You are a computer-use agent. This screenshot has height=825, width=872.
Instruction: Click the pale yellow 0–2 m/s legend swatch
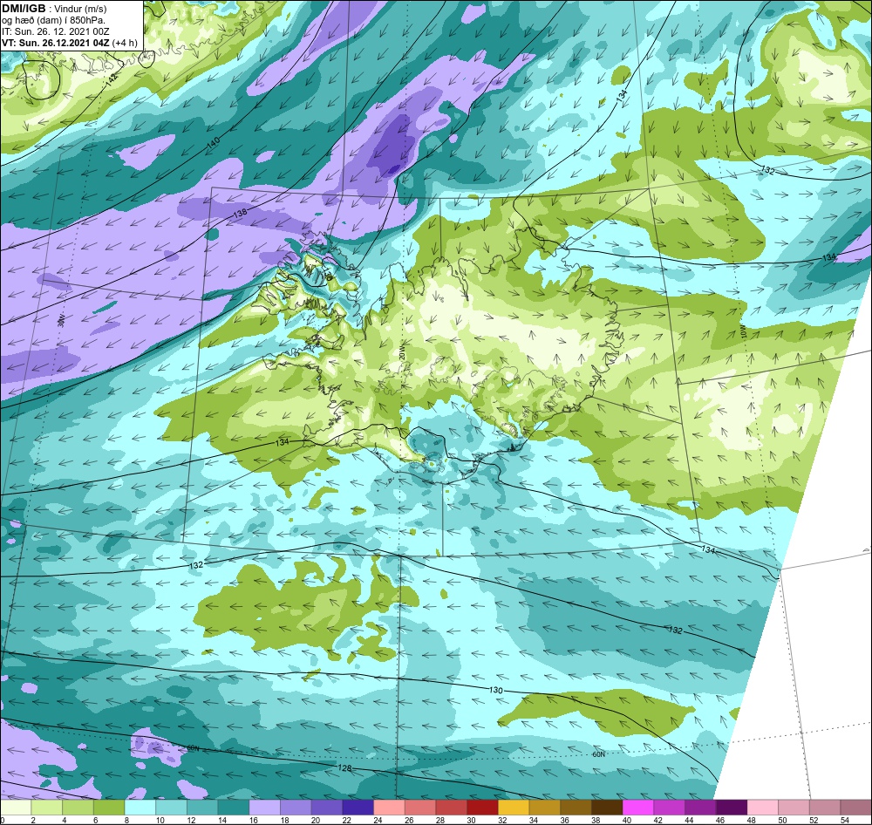(x=16, y=808)
